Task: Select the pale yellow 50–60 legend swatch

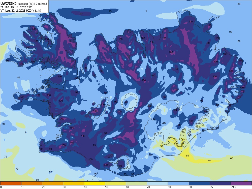Action: (115, 183)
